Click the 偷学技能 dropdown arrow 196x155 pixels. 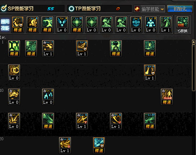point(162,9)
